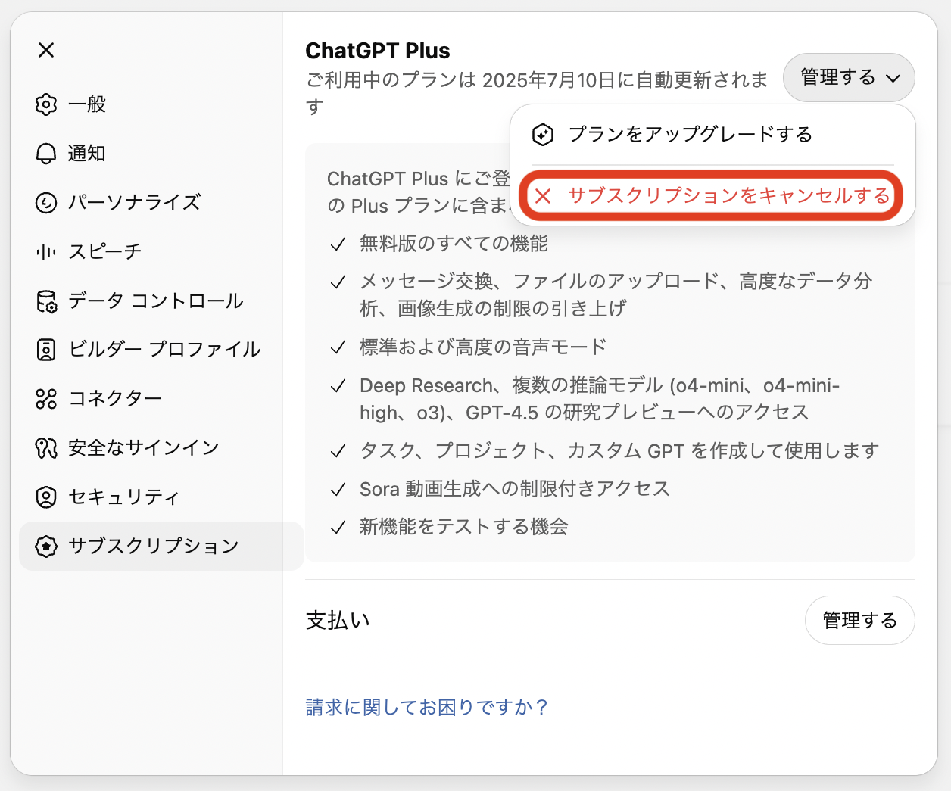Open the 請求に関してお困りですか？ link
Image resolution: width=951 pixels, height=791 pixels.
click(426, 707)
